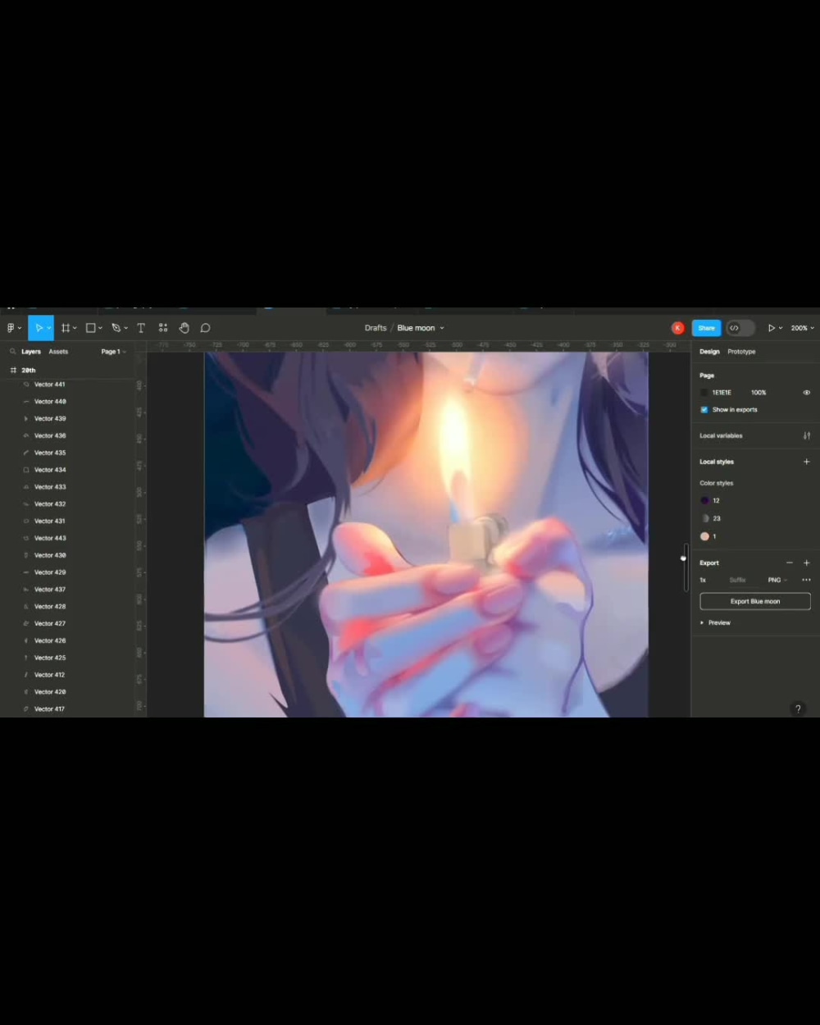The image size is (820, 1025).
Task: Open Pen tool options dropdown
Action: 125,328
